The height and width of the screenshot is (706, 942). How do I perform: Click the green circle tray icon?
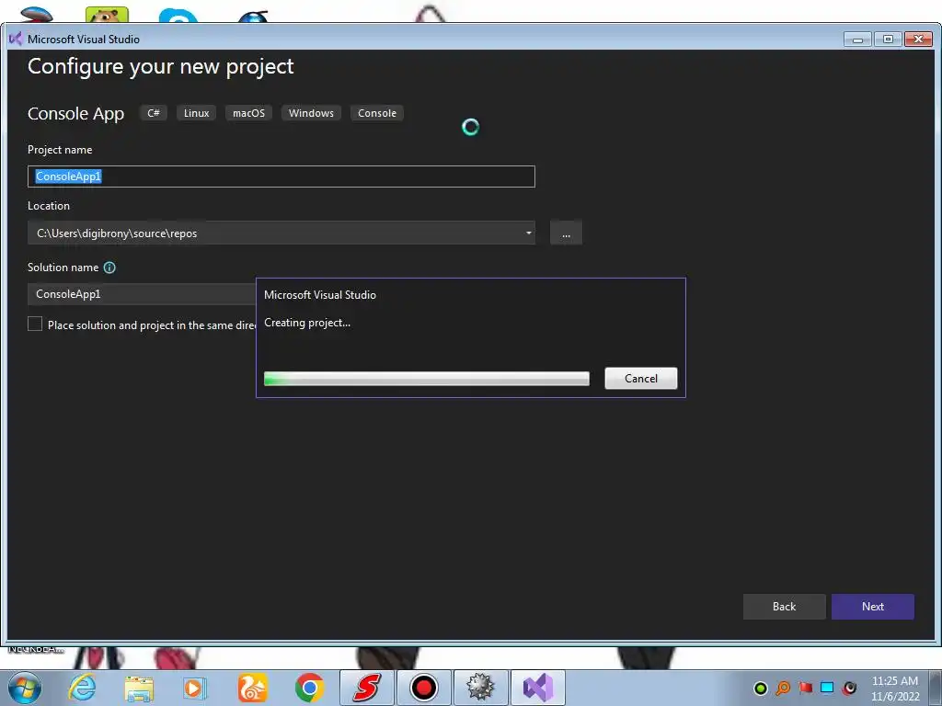point(761,688)
